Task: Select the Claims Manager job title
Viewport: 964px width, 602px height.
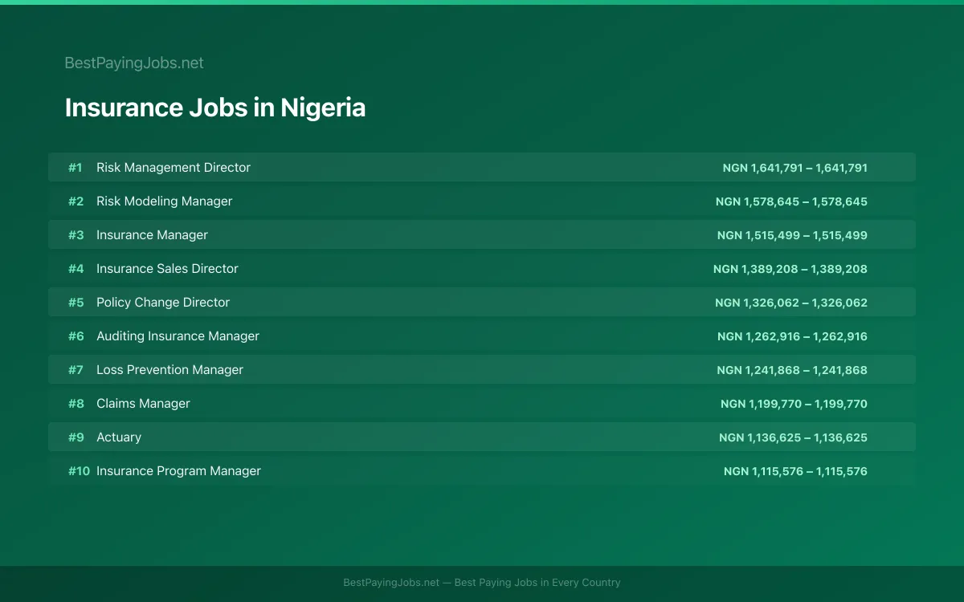Action: click(143, 403)
